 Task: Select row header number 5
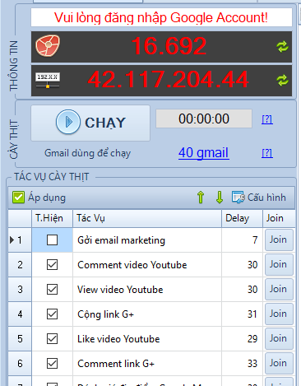(20, 339)
